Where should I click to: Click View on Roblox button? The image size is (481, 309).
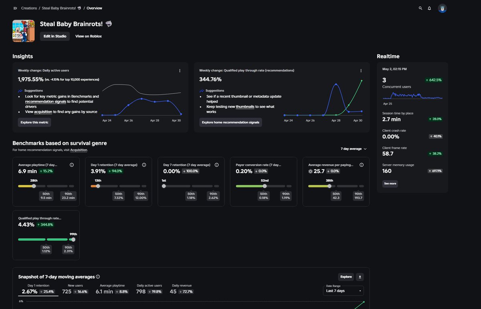point(89,36)
